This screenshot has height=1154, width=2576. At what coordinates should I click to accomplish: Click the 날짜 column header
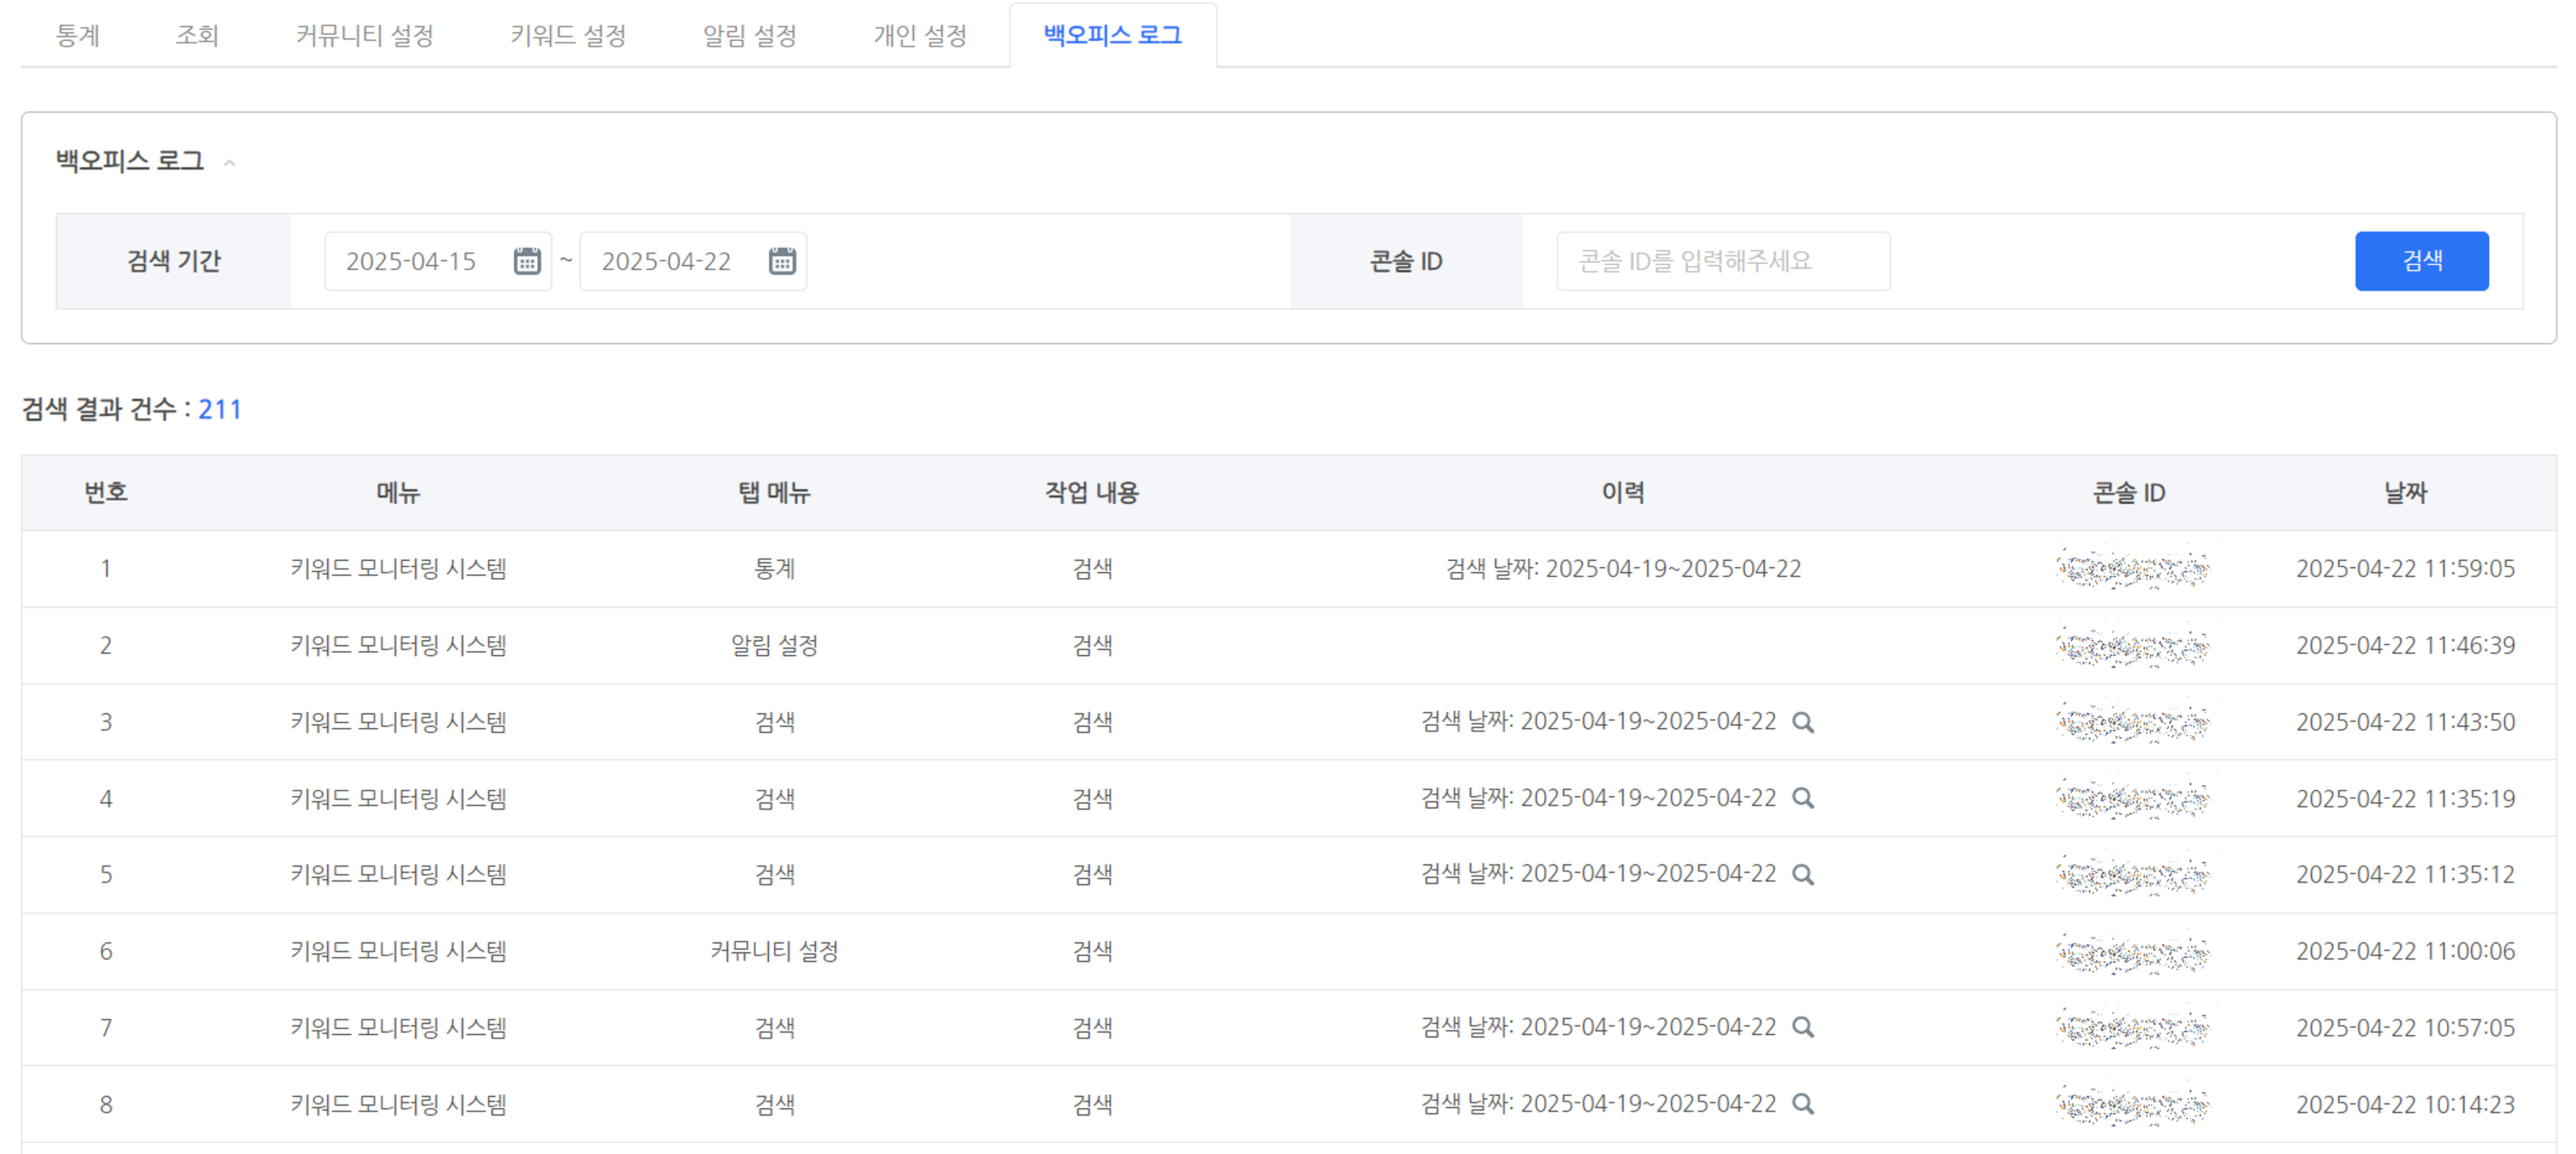coord(2405,492)
